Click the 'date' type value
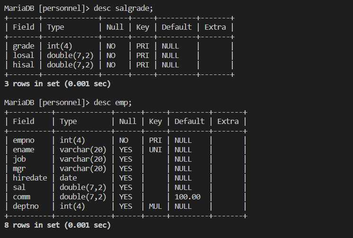 [69, 178]
